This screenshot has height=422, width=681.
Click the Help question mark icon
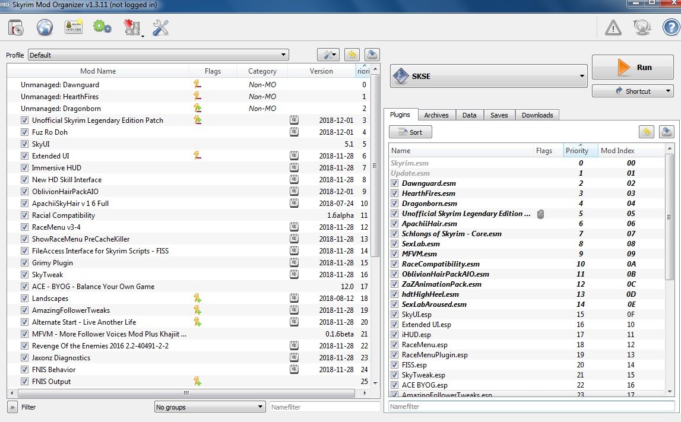(670, 27)
